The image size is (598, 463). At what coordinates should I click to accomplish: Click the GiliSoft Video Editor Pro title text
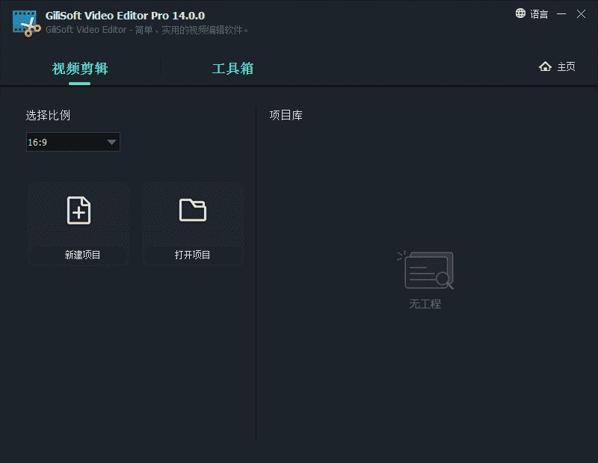(x=125, y=16)
